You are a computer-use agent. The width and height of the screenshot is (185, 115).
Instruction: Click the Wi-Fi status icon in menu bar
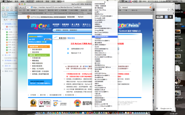coord(123,1)
